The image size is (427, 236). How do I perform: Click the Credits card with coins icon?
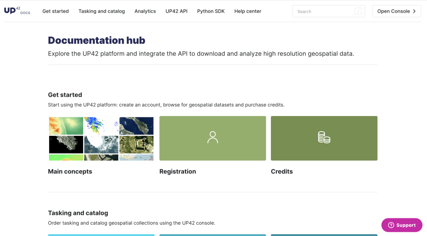tap(324, 138)
